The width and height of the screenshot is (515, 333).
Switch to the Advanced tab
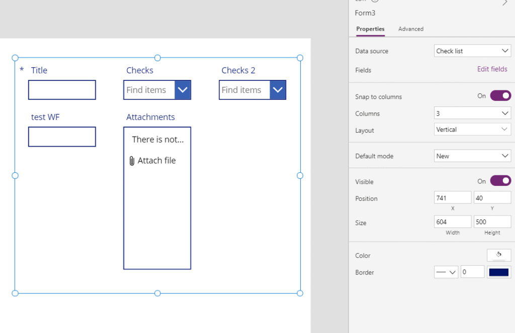(x=411, y=29)
